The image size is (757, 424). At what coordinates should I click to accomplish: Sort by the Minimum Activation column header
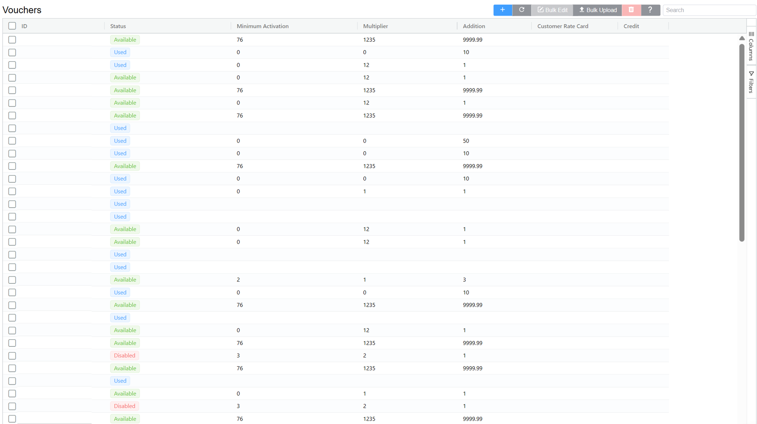262,26
